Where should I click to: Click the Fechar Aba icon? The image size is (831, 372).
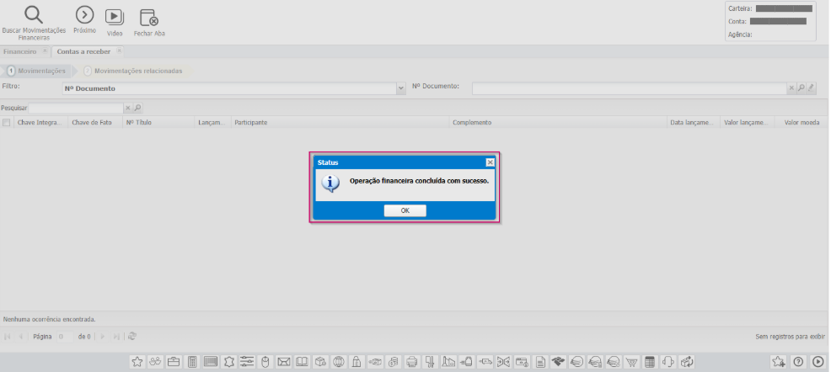[x=148, y=16]
